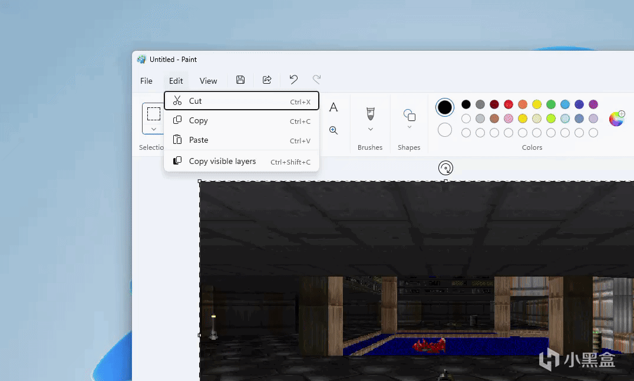Pick the bright red palette swatch
634x381 pixels.
(x=508, y=104)
